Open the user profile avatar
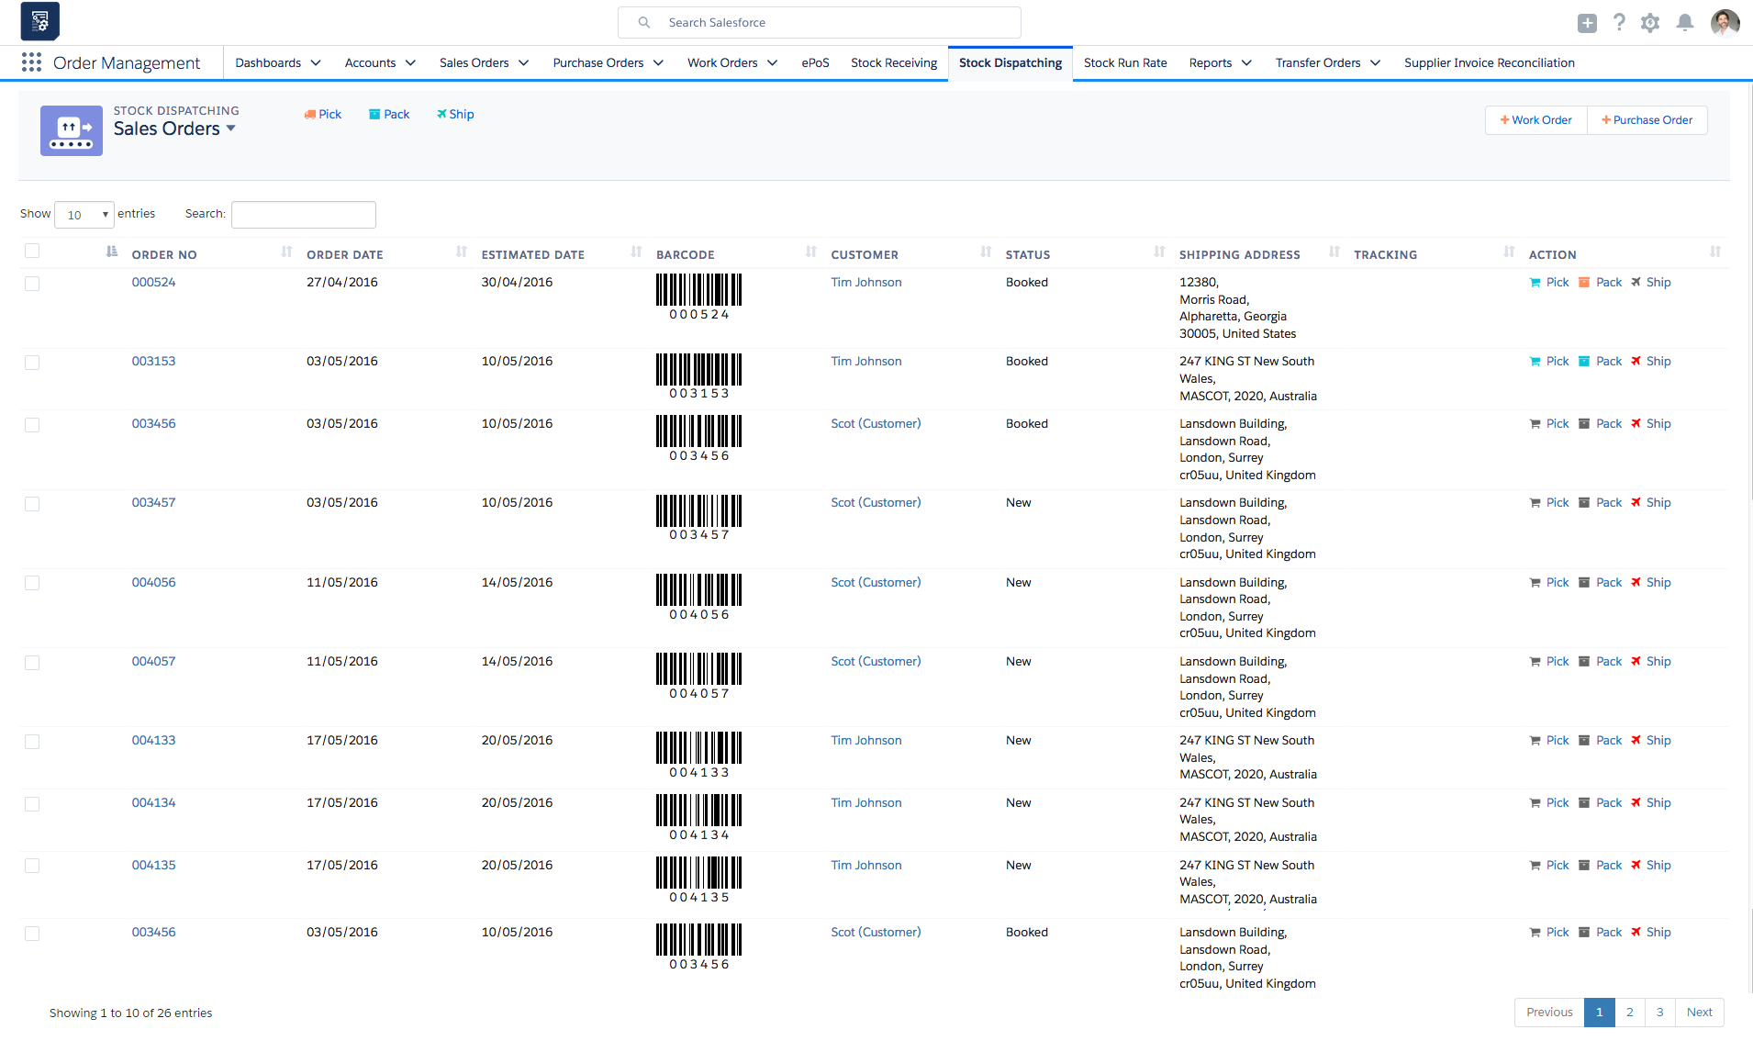 1725,23
